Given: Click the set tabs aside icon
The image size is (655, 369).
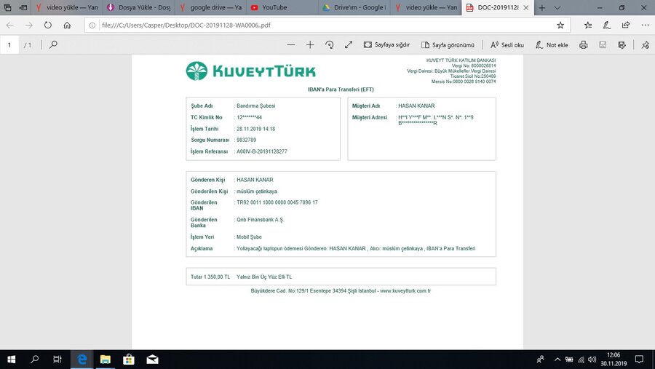Looking at the screenshot, I should 23,7.
